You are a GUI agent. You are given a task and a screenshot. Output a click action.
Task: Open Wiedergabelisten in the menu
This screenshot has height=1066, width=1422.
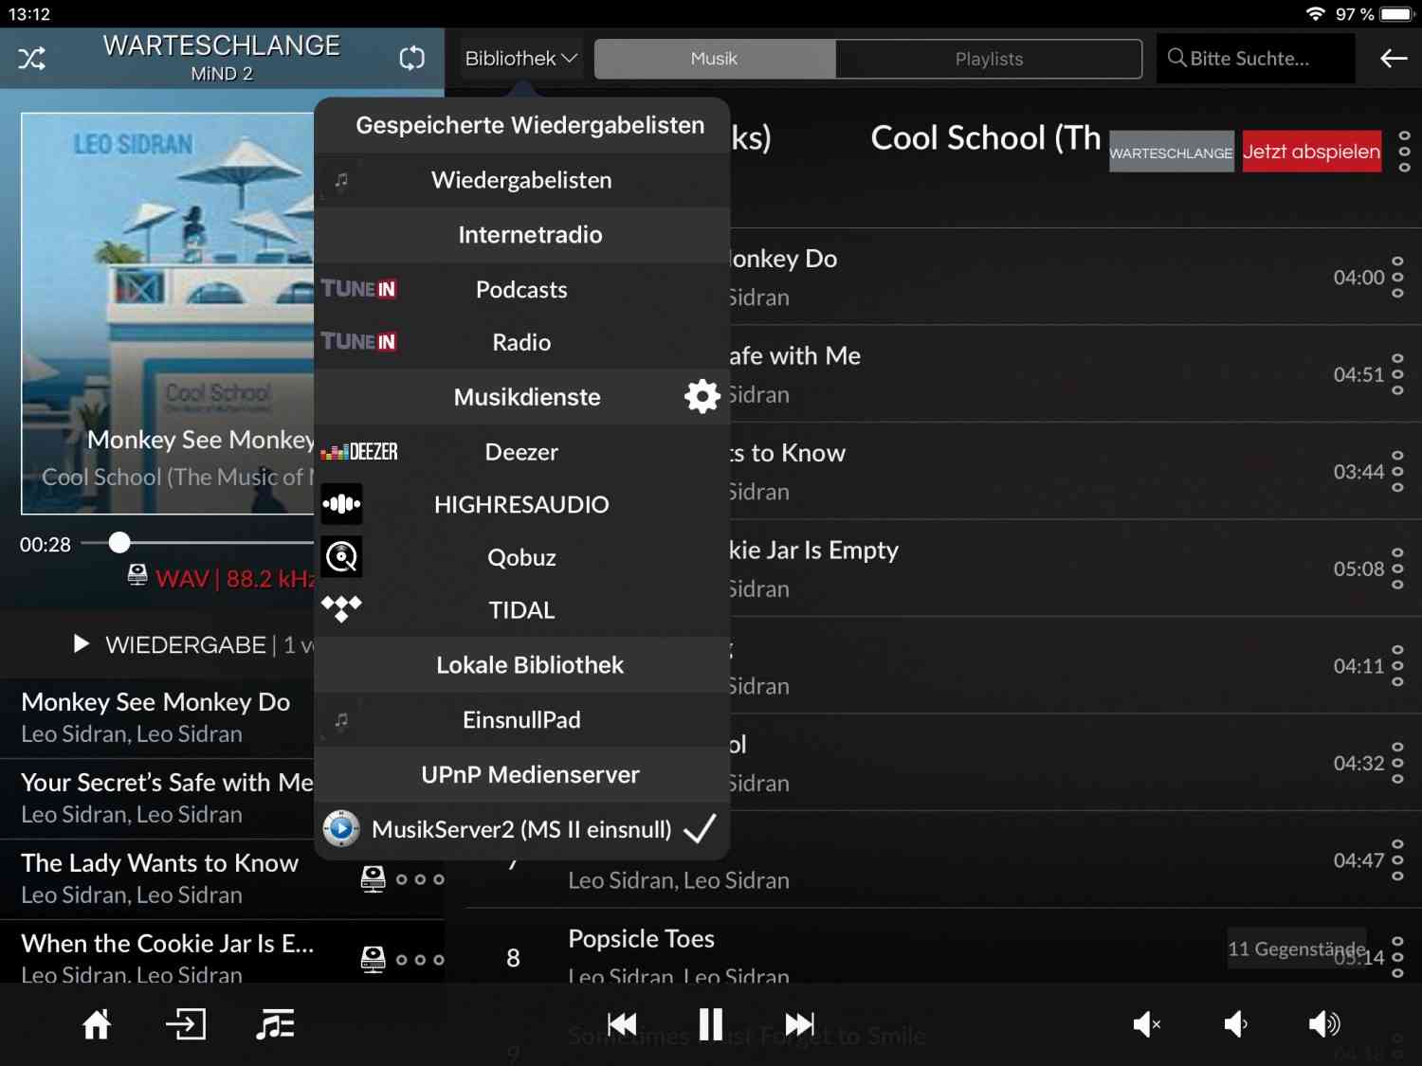click(x=521, y=180)
